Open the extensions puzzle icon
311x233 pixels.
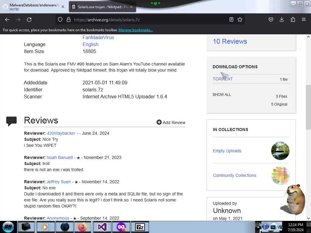(x=293, y=19)
